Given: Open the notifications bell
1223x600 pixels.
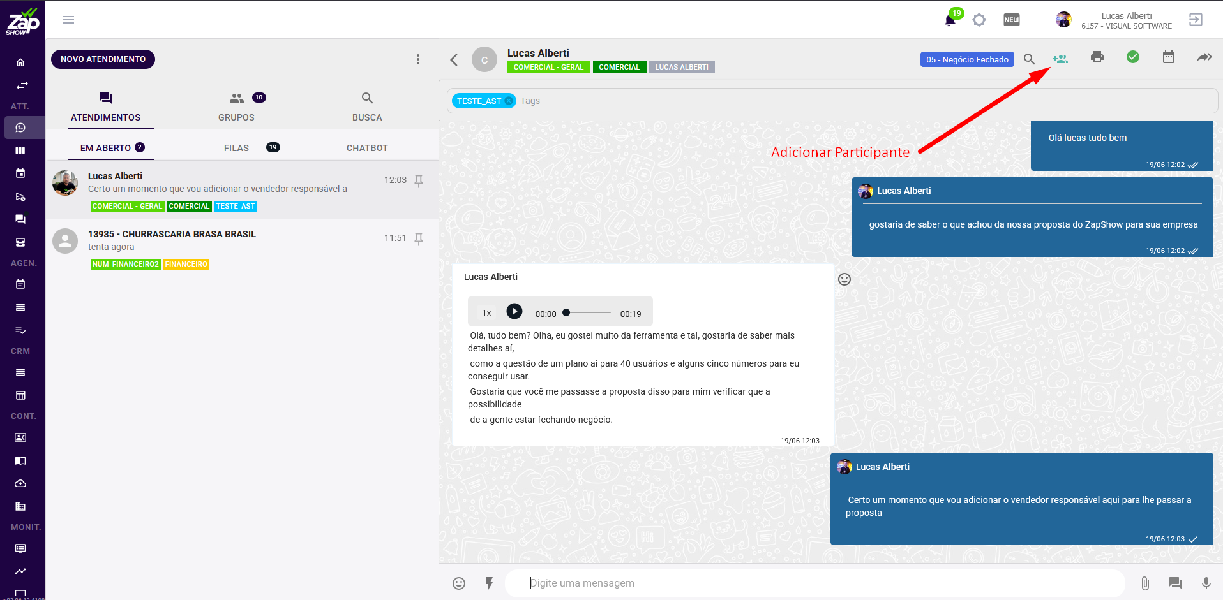Looking at the screenshot, I should pyautogui.click(x=950, y=20).
